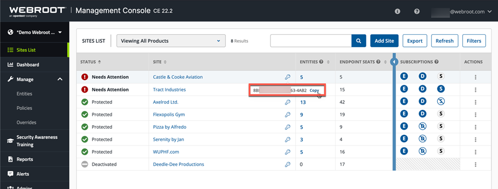
Task: Select Entities under Manage
Action: coord(25,93)
